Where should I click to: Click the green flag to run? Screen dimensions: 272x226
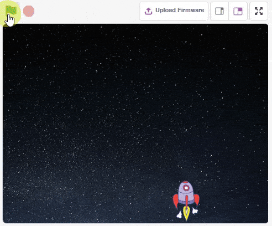tap(11, 10)
